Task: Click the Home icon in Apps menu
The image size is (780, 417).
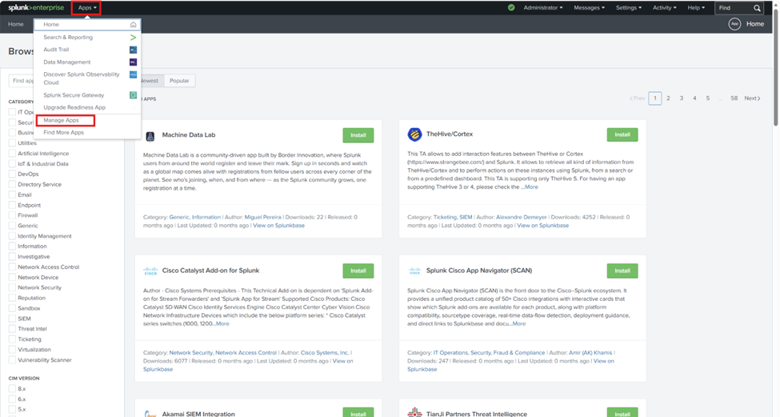Action: coord(133,24)
